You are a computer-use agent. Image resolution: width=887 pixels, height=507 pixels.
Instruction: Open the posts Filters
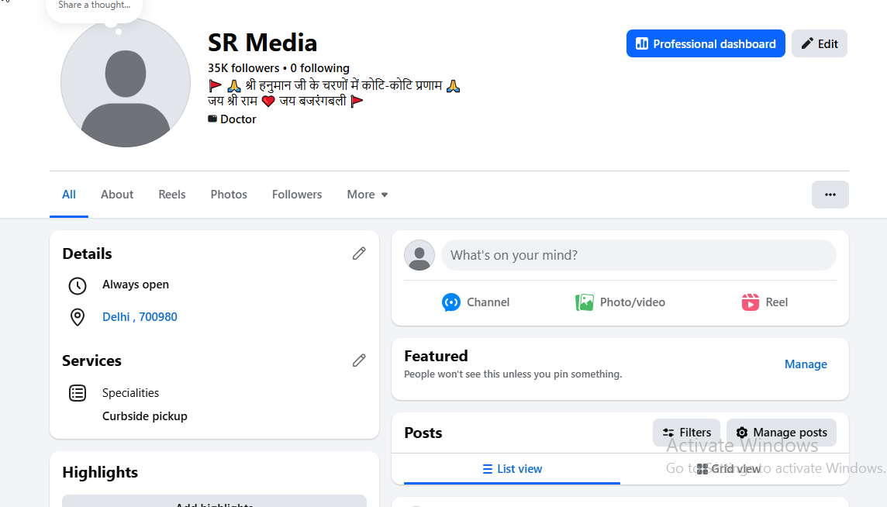point(687,433)
